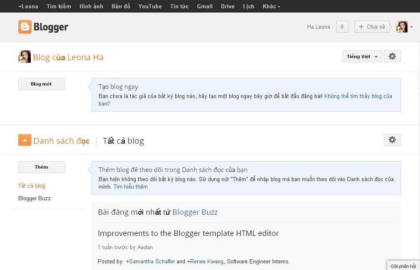Switch to the Tất cả blog tab
Viewport: 420px width, 270px height.
pos(123,141)
